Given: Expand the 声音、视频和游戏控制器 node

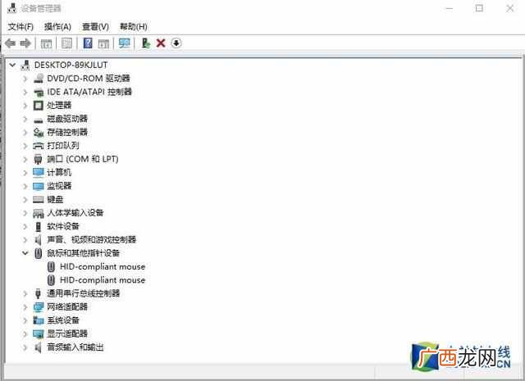Looking at the screenshot, I should coord(25,239).
